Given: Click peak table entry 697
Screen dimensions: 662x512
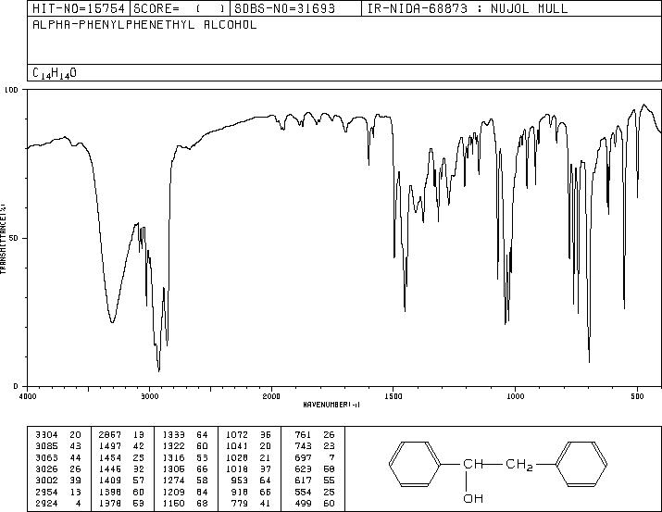Looking at the screenshot, I should (x=303, y=457).
